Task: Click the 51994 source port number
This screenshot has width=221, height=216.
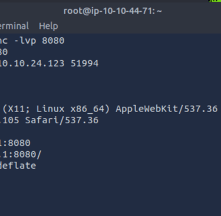Action: [84, 64]
